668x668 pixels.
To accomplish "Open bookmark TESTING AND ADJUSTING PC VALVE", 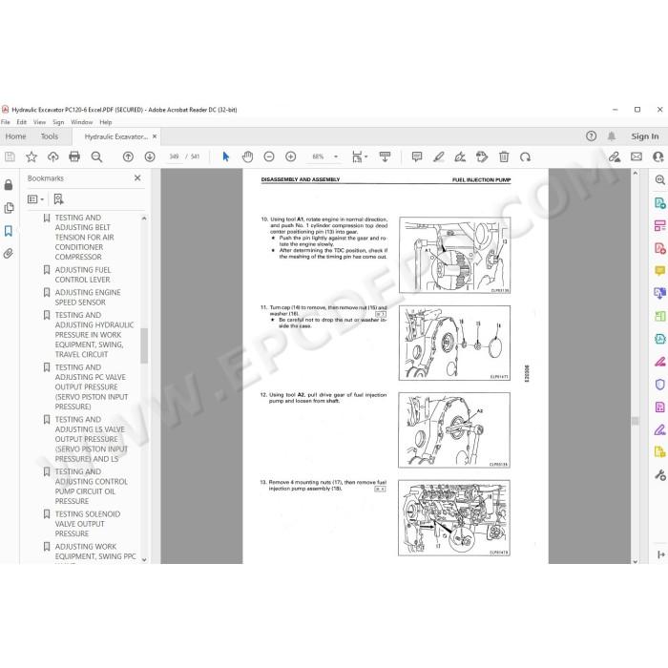I will pos(91,386).
